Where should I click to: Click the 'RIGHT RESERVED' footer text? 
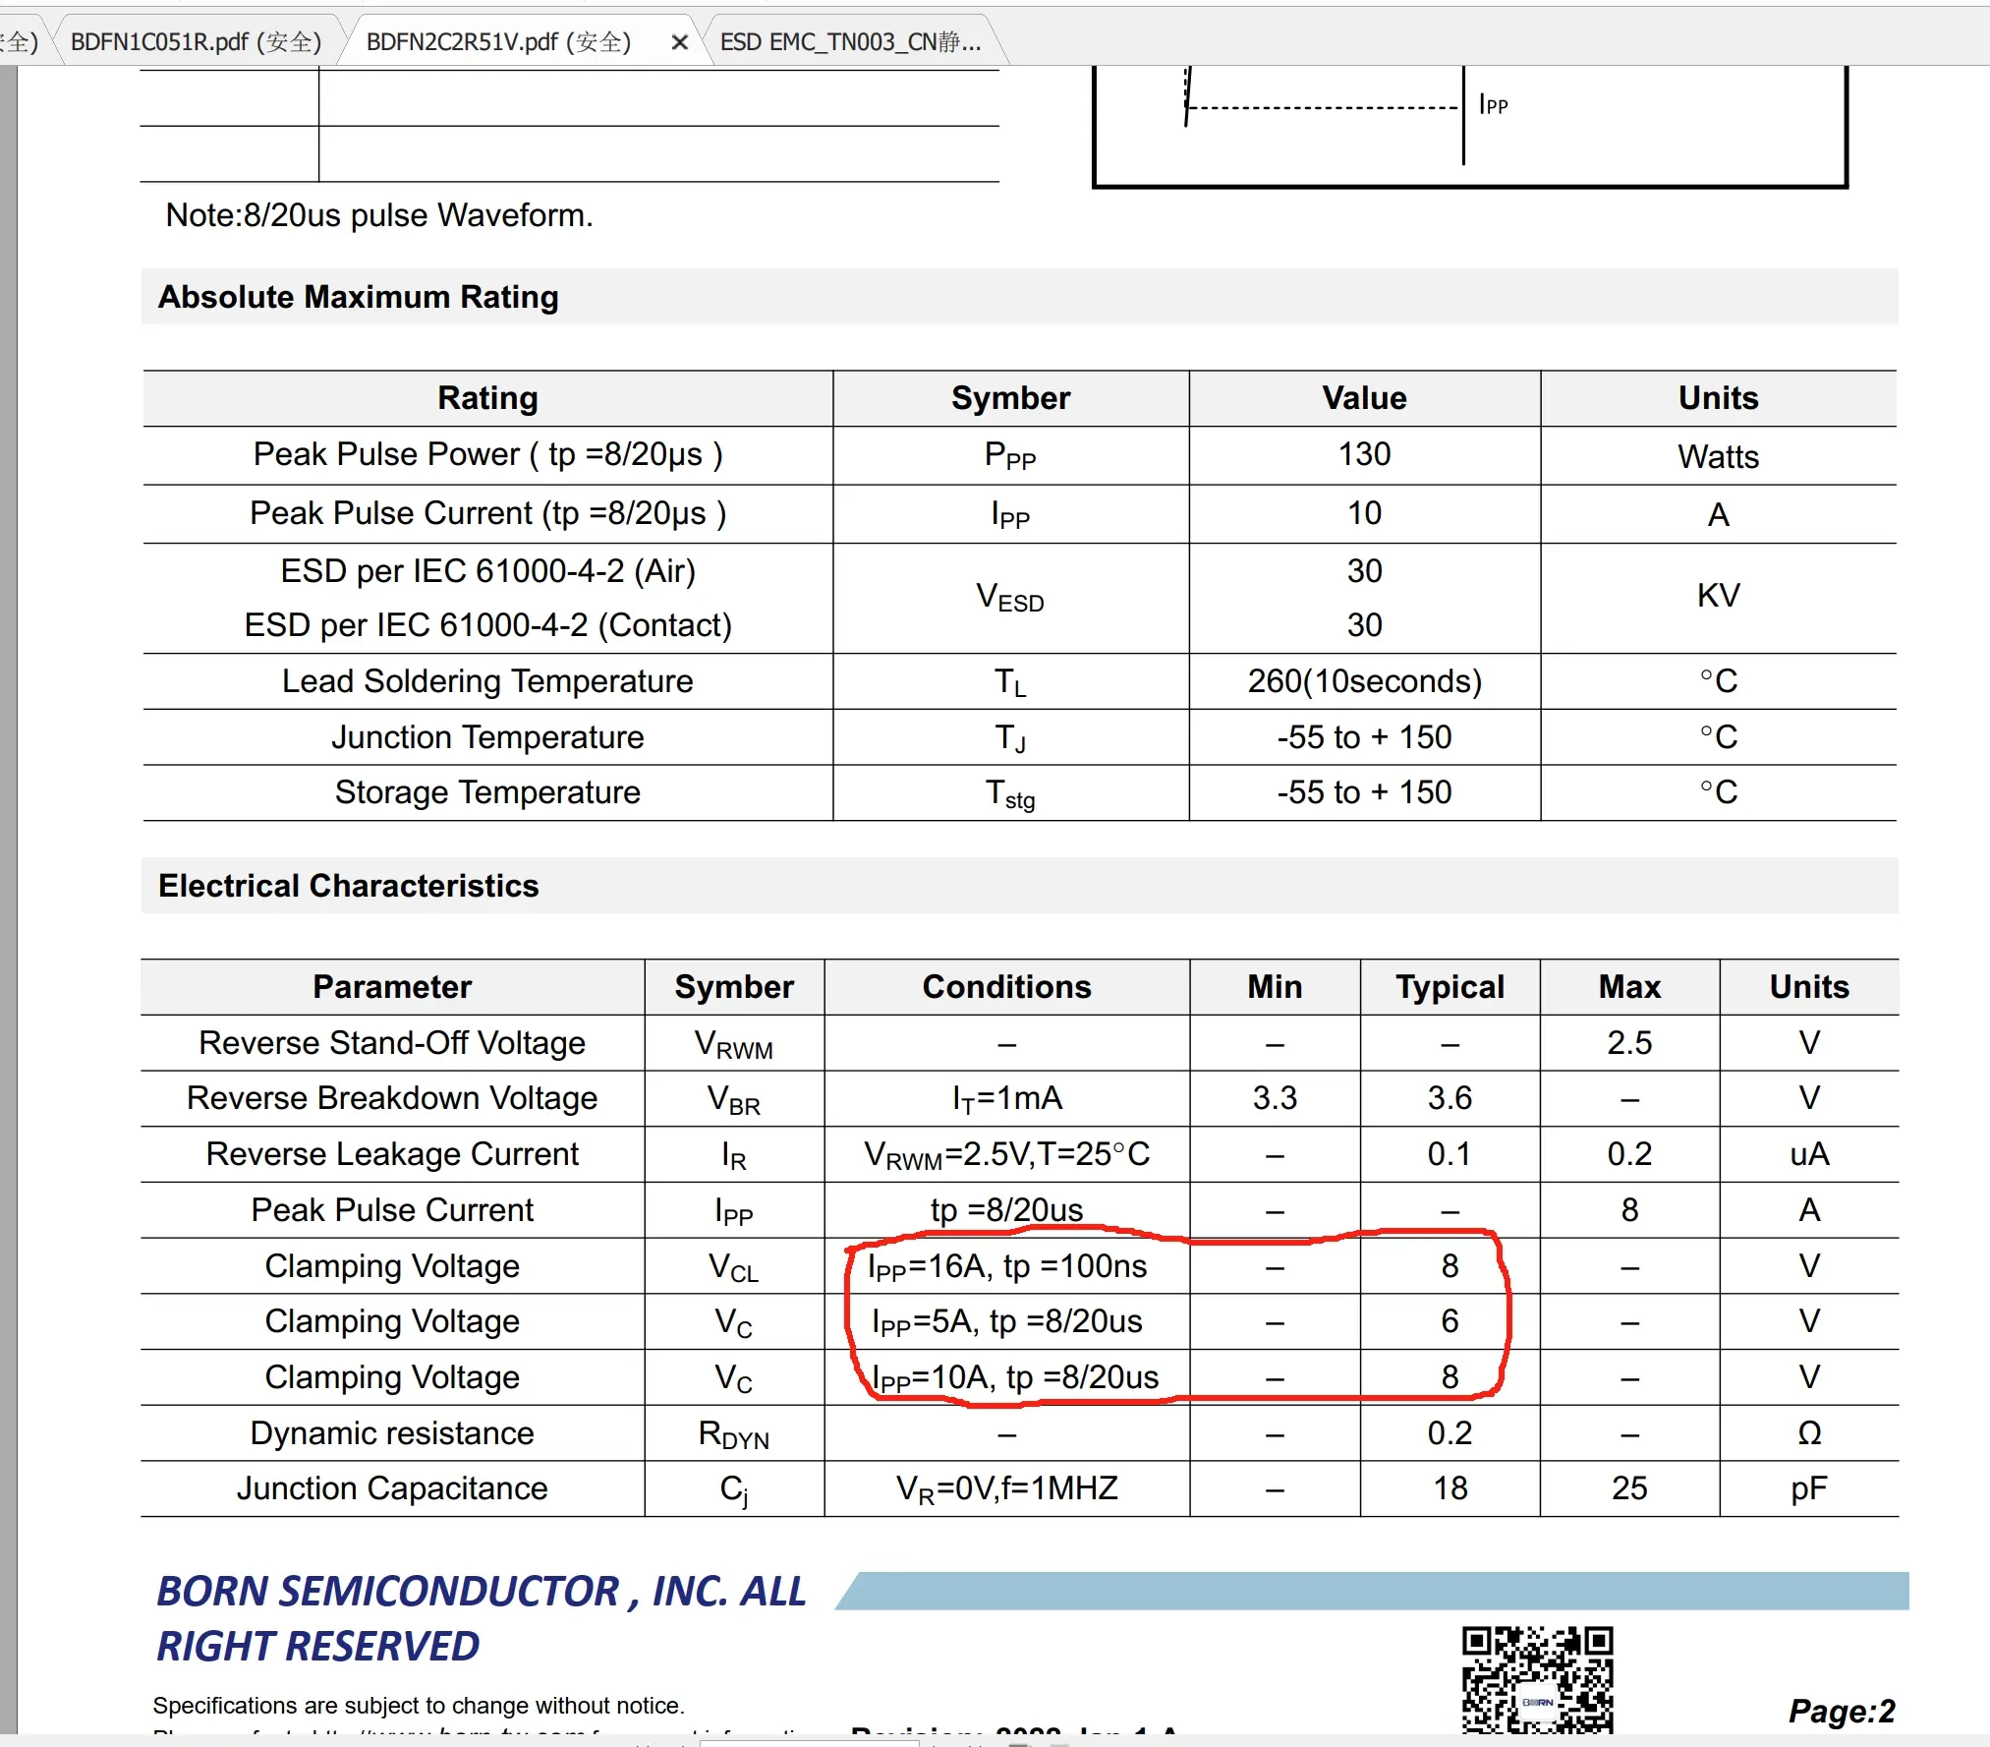click(317, 1647)
